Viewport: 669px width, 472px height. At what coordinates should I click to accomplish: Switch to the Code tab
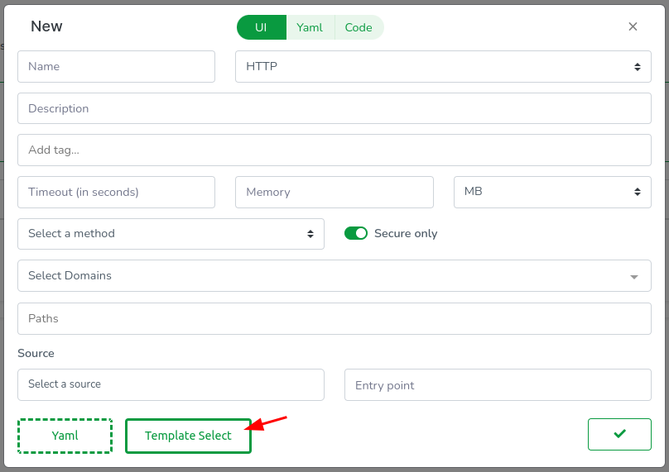coord(359,27)
